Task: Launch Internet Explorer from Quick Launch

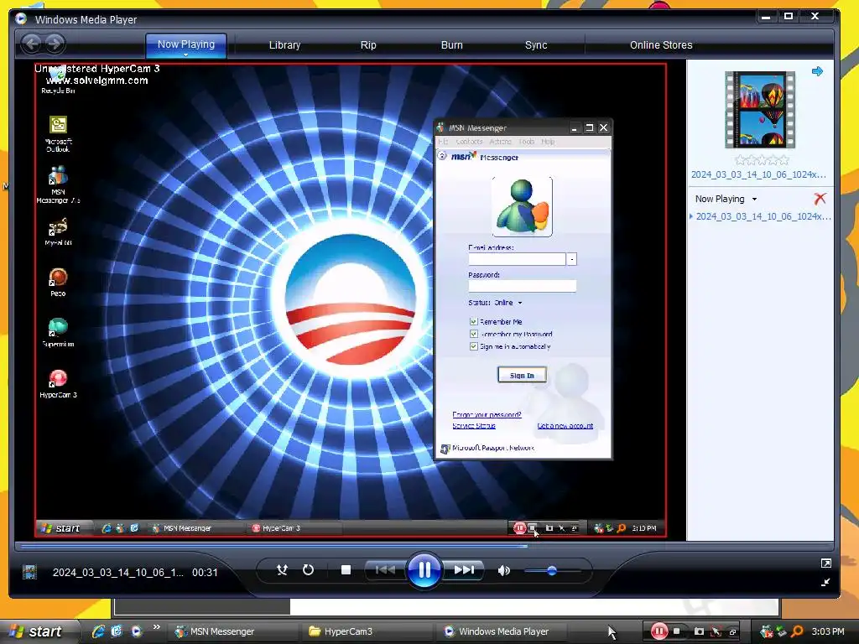Action: point(98,631)
